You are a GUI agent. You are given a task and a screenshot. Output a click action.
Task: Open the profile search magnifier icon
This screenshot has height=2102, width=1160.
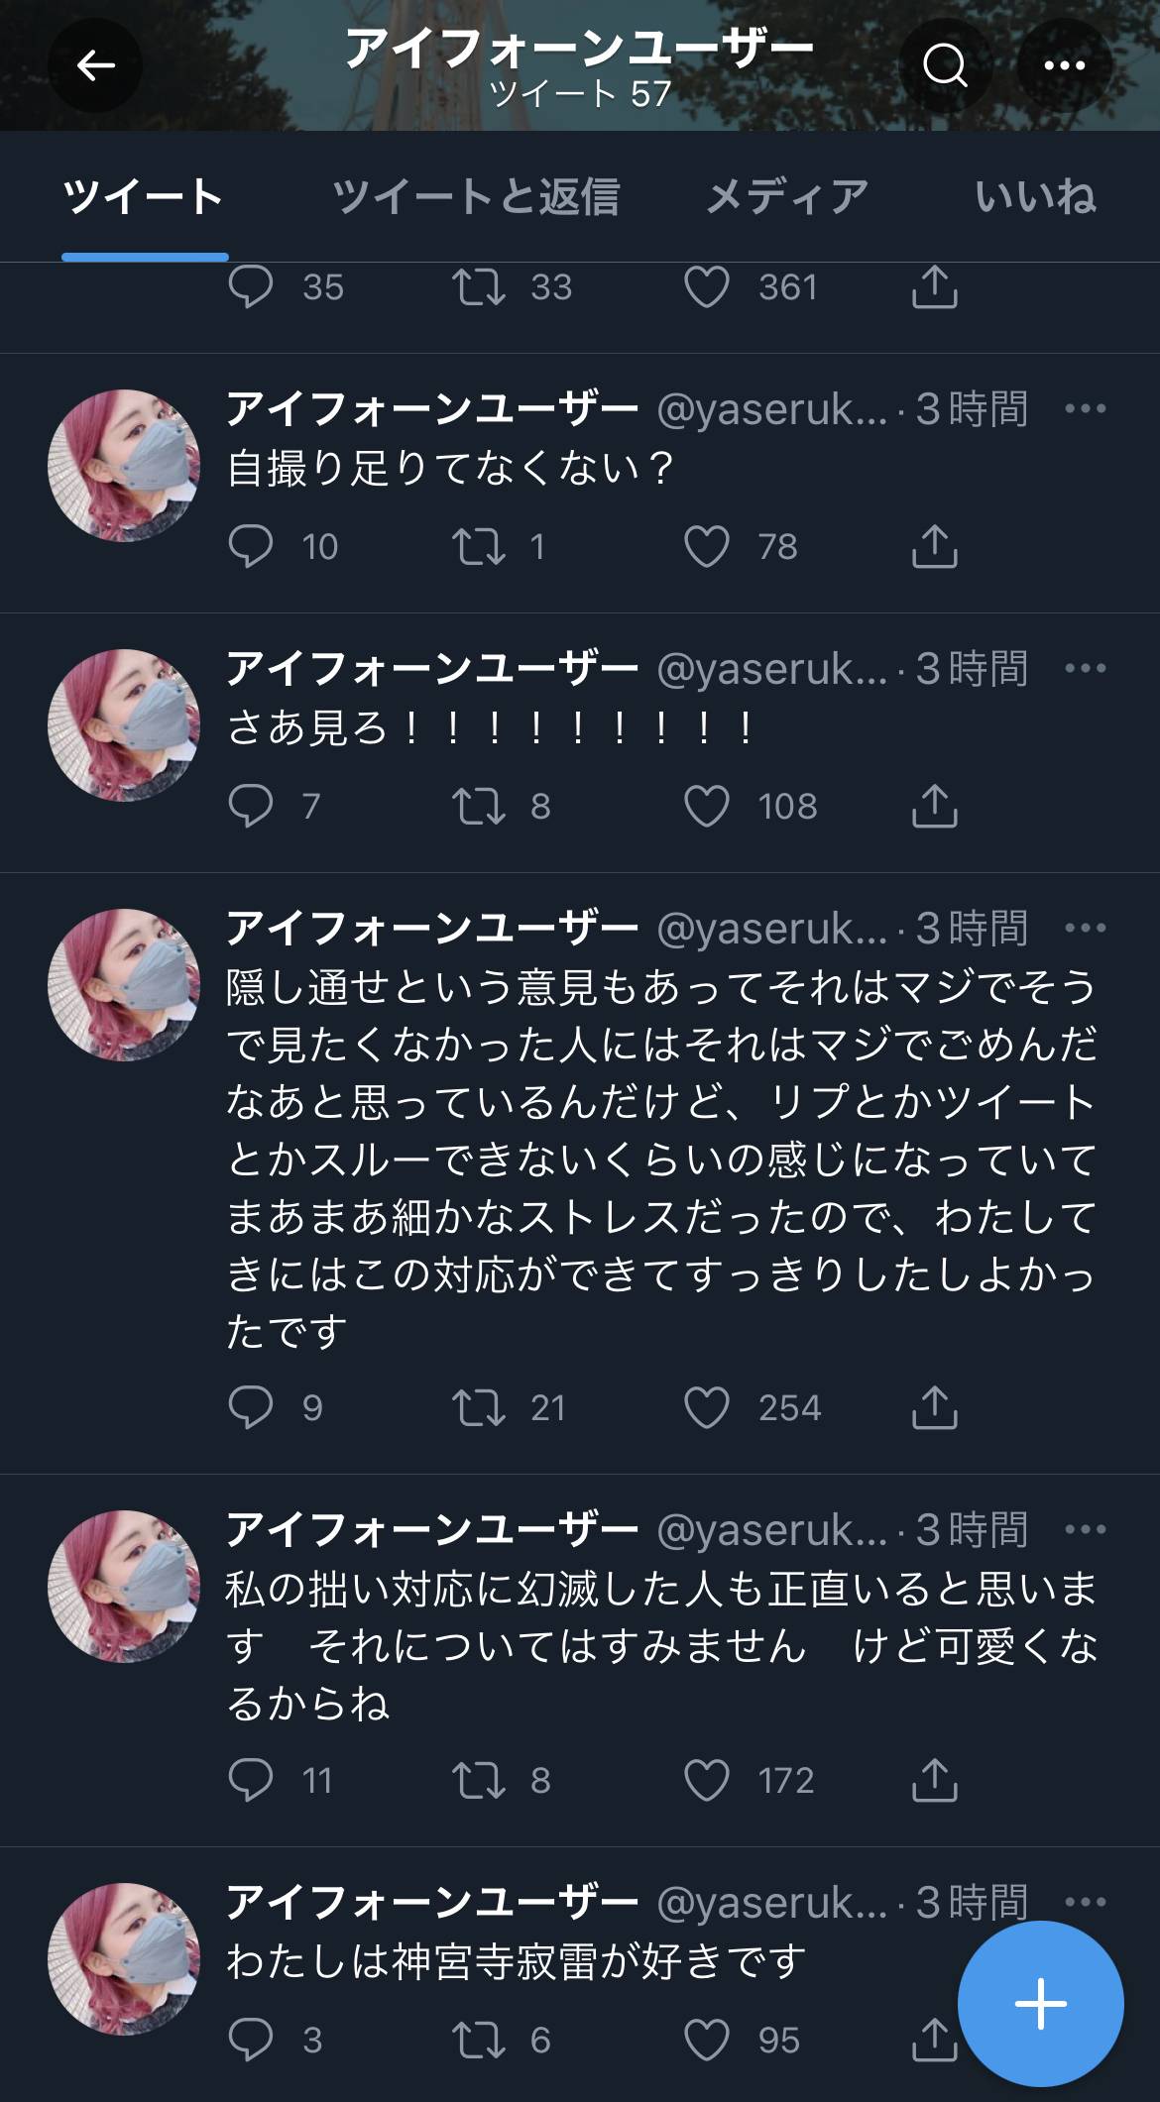[944, 66]
